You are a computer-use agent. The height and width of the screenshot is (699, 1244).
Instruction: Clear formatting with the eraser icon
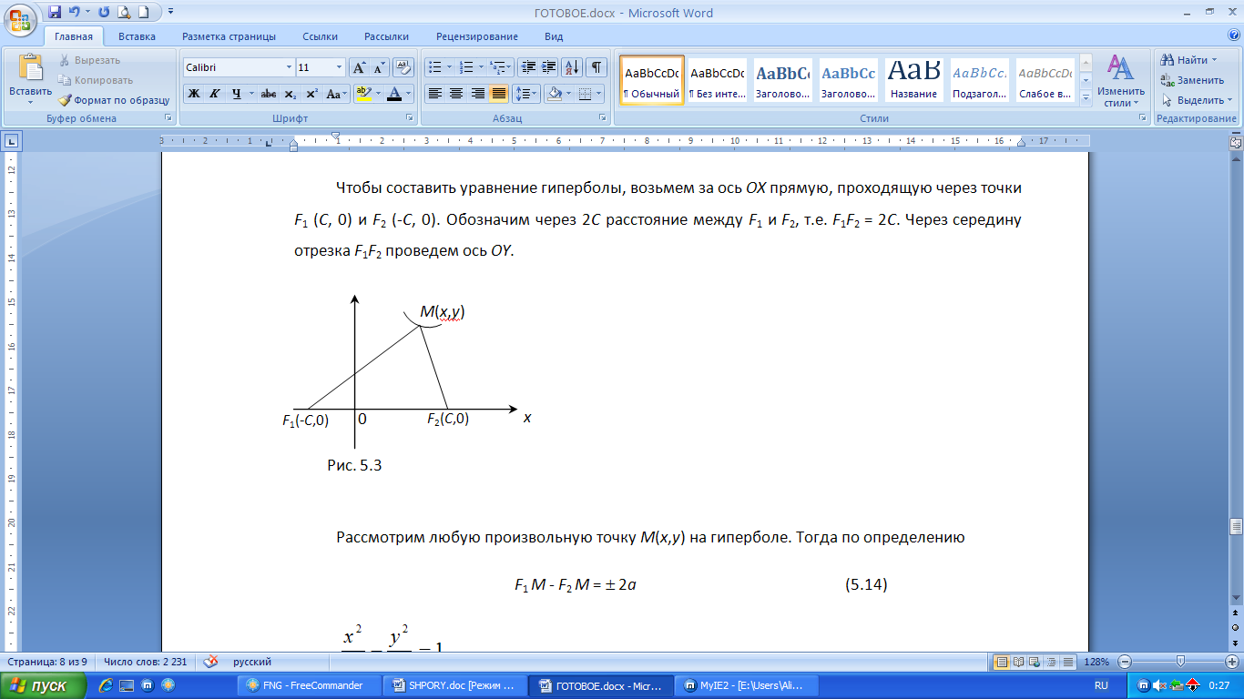(404, 67)
